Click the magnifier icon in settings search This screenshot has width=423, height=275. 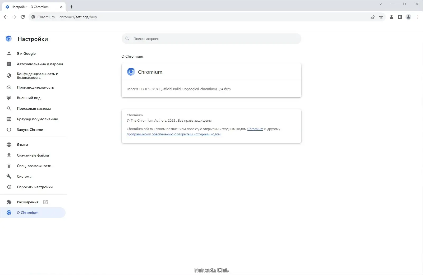(127, 39)
